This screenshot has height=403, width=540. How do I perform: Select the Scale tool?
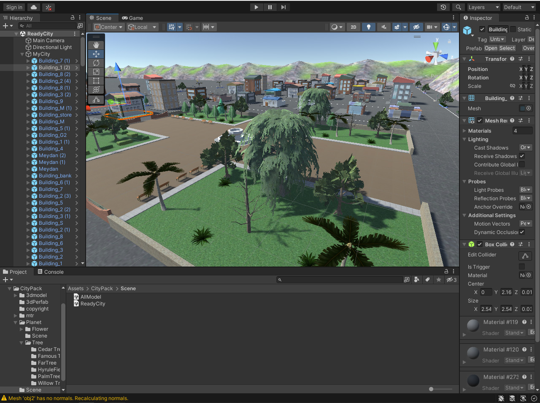pyautogui.click(x=96, y=72)
